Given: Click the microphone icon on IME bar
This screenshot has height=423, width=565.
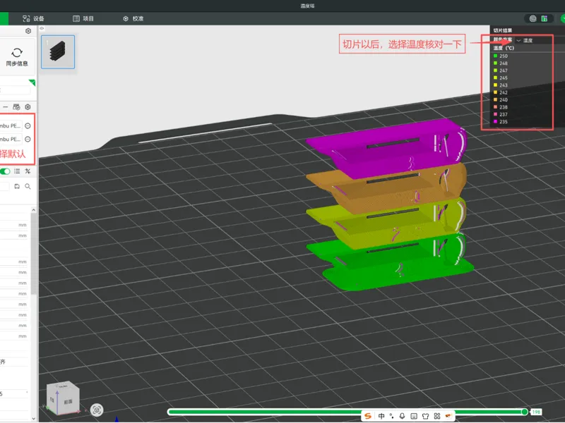Looking at the screenshot, I should [402, 416].
